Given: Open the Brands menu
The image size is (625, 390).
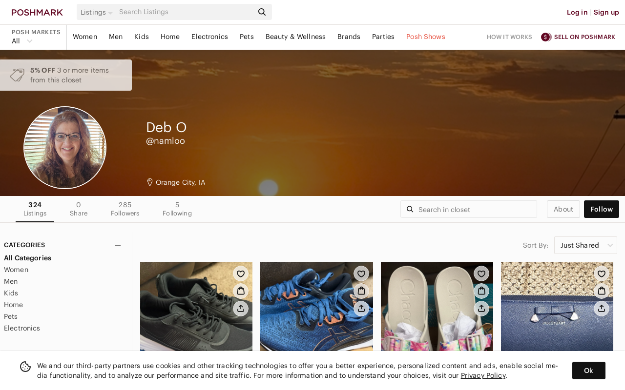Looking at the screenshot, I should [349, 37].
